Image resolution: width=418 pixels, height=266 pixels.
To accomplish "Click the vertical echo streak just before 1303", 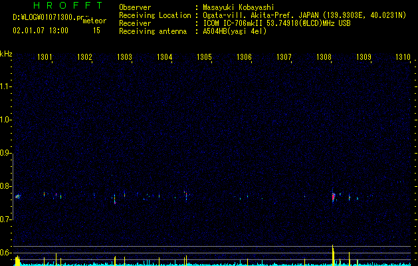I will 115,199.
